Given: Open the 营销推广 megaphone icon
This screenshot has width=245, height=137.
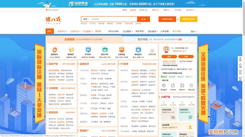Looking at the screenshot, I should 71,49.
